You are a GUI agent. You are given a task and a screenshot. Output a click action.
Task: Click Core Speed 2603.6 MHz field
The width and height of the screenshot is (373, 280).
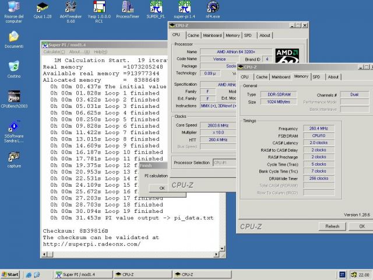218,125
